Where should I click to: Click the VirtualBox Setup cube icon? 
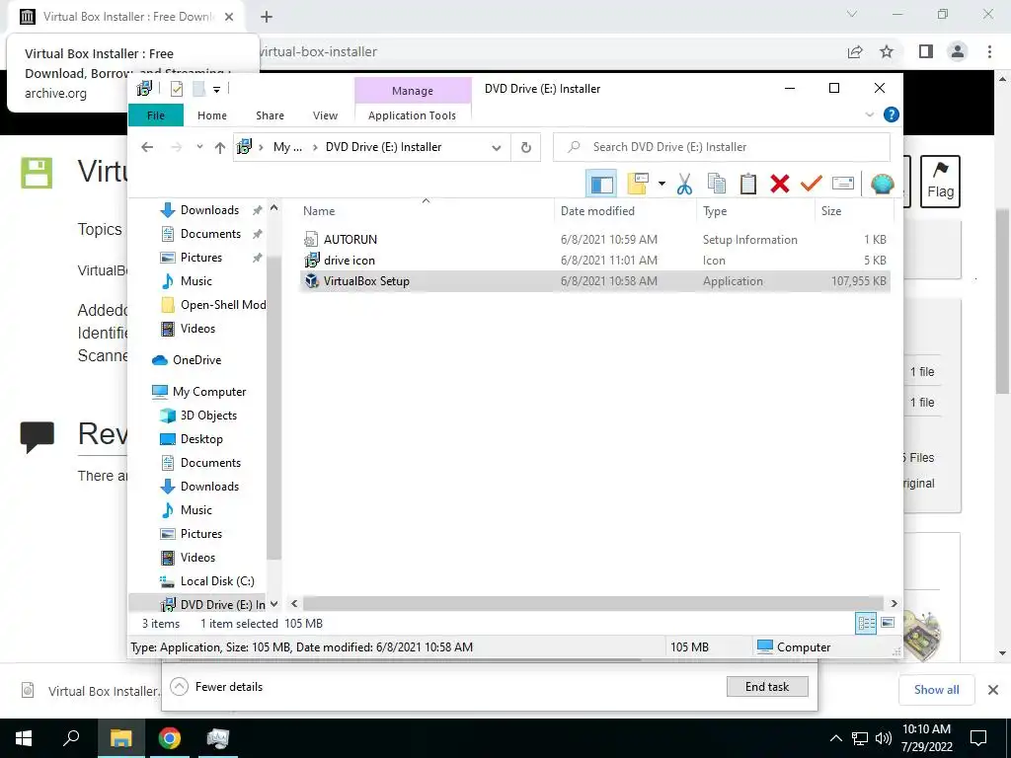(x=311, y=281)
